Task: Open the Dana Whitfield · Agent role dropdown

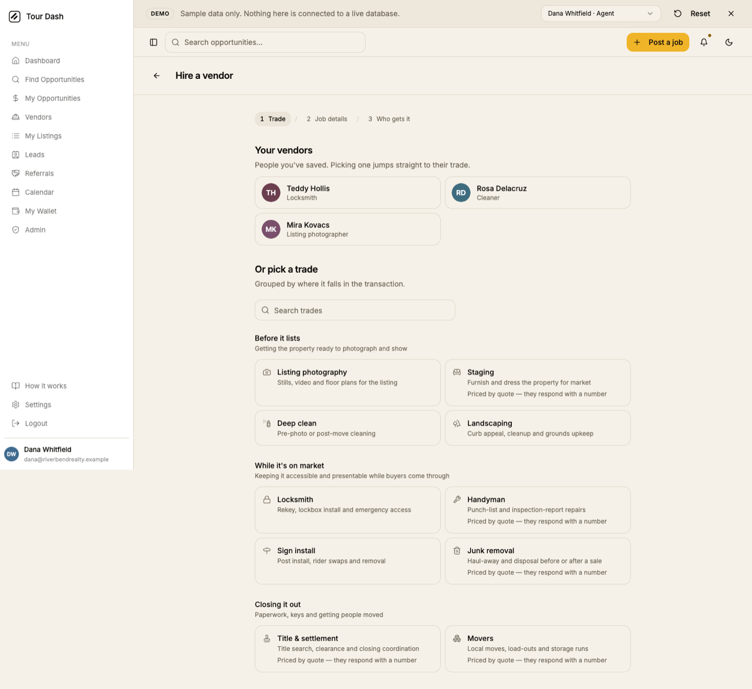Action: [601, 13]
